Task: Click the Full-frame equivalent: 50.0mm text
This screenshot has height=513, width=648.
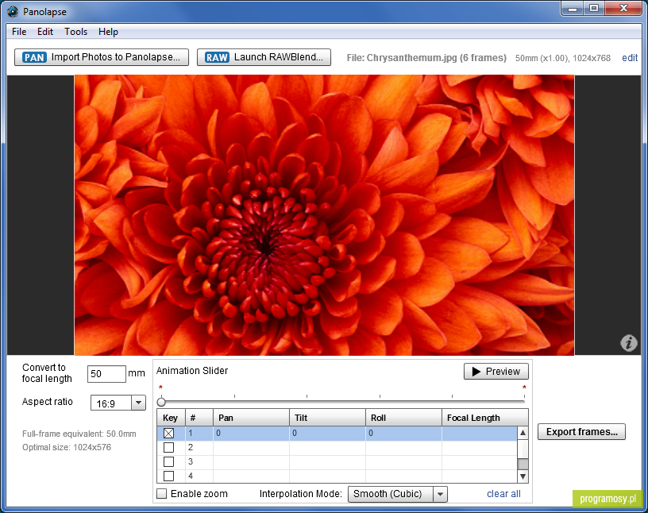Action: click(x=79, y=434)
